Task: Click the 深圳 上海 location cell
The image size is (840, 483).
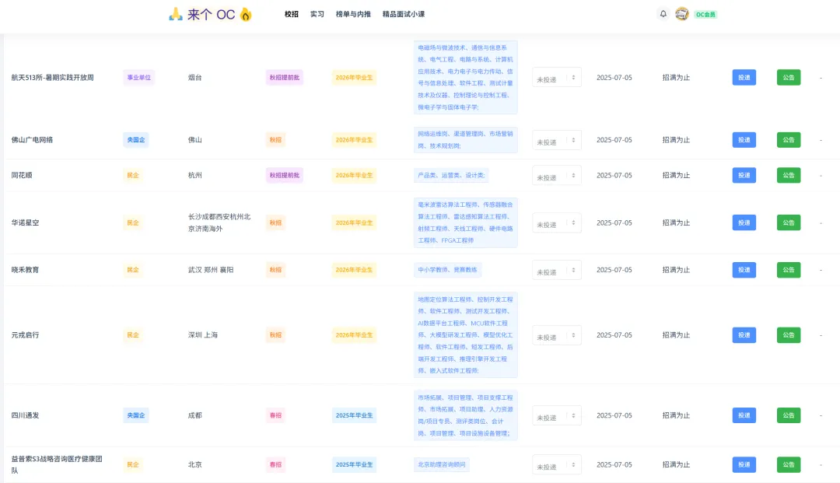Action: tap(203, 334)
